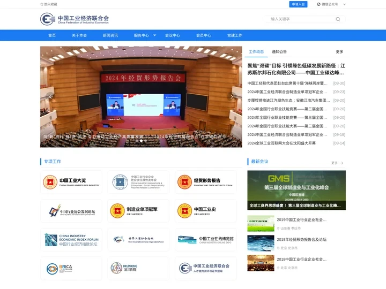Click the 加入收藏 star icon
386x289 pixels.
point(42,4)
